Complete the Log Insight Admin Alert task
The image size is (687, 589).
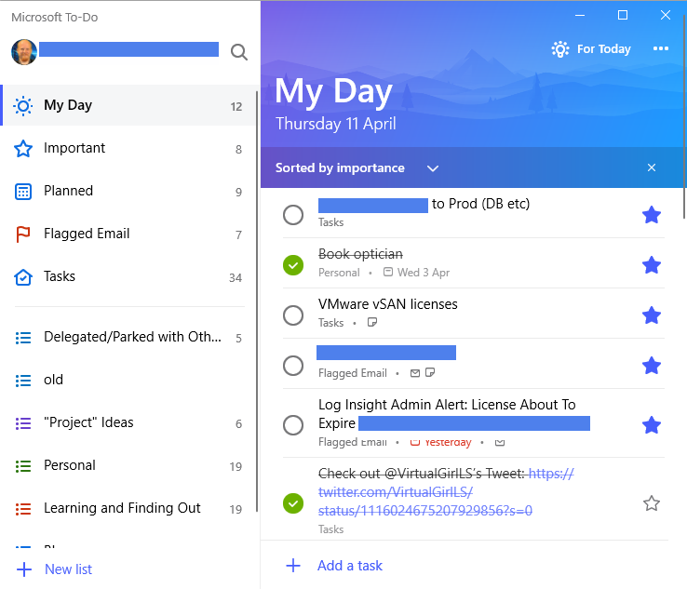[x=293, y=425]
